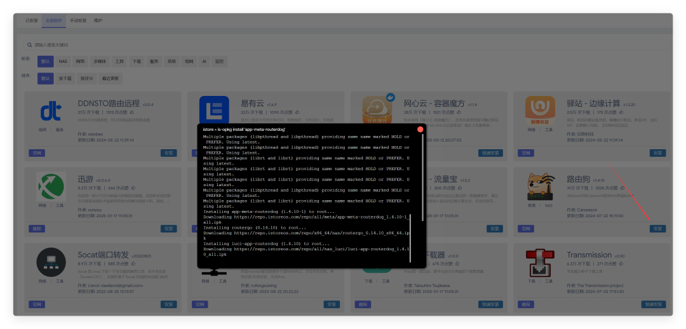Install 流量宝 with 安装 button

click(x=495, y=229)
